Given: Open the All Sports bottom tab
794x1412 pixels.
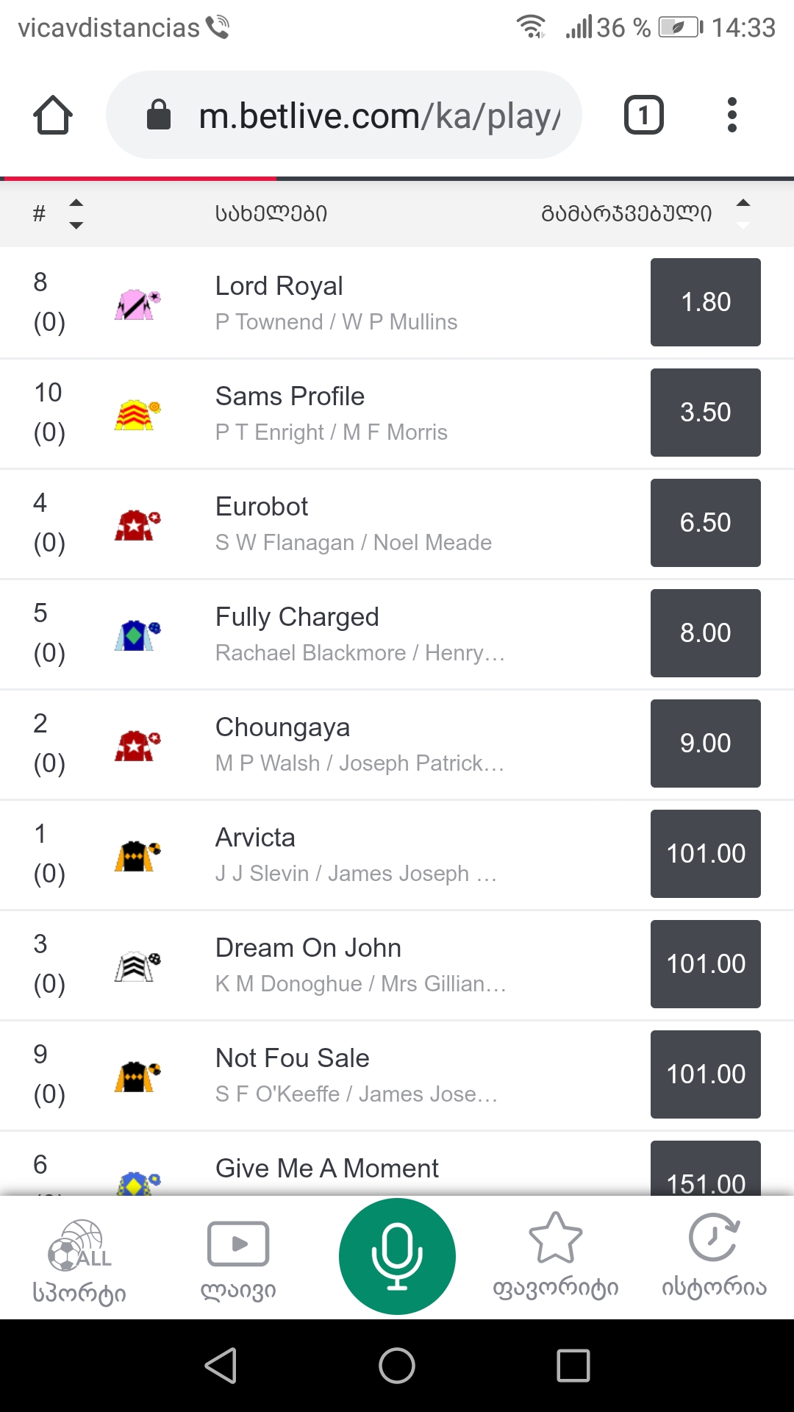Looking at the screenshot, I should (x=79, y=1261).
